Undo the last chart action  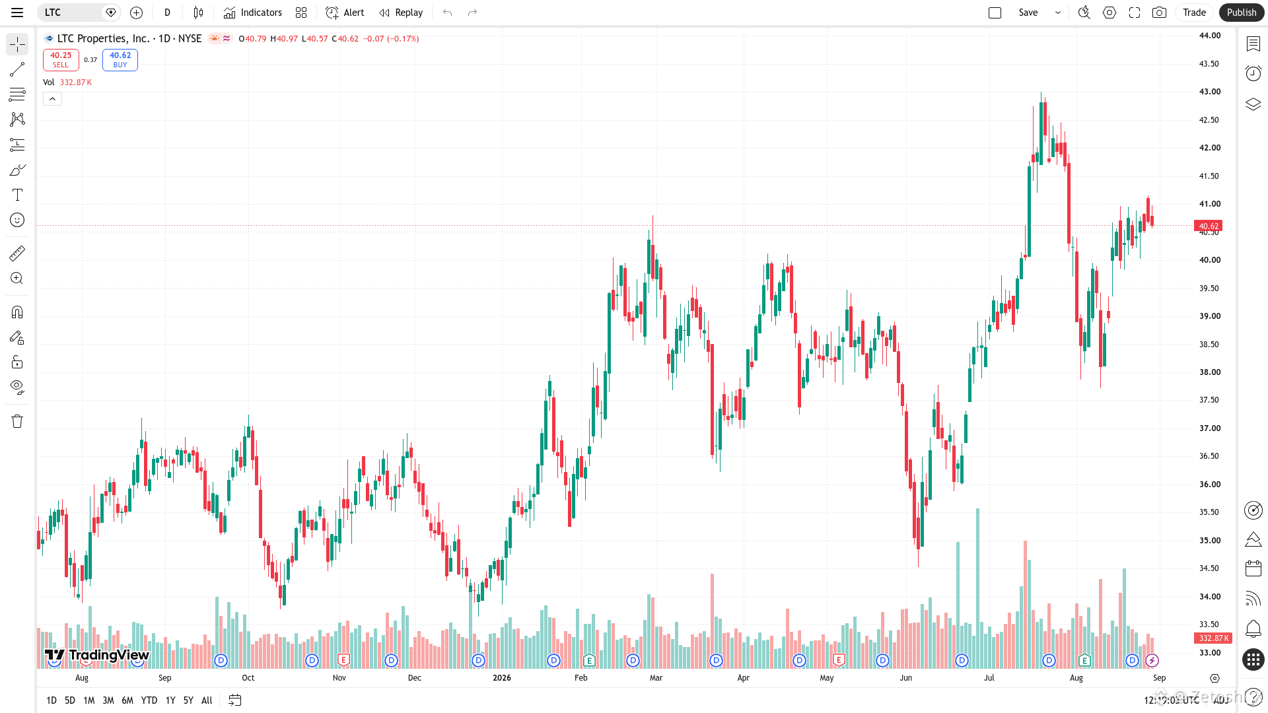pos(448,13)
